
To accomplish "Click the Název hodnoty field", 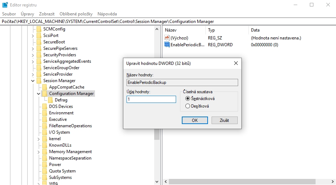I will pyautogui.click(x=182, y=82).
